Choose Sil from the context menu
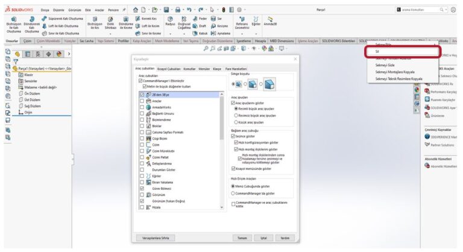The width and height of the screenshot is (463, 252). (377, 52)
